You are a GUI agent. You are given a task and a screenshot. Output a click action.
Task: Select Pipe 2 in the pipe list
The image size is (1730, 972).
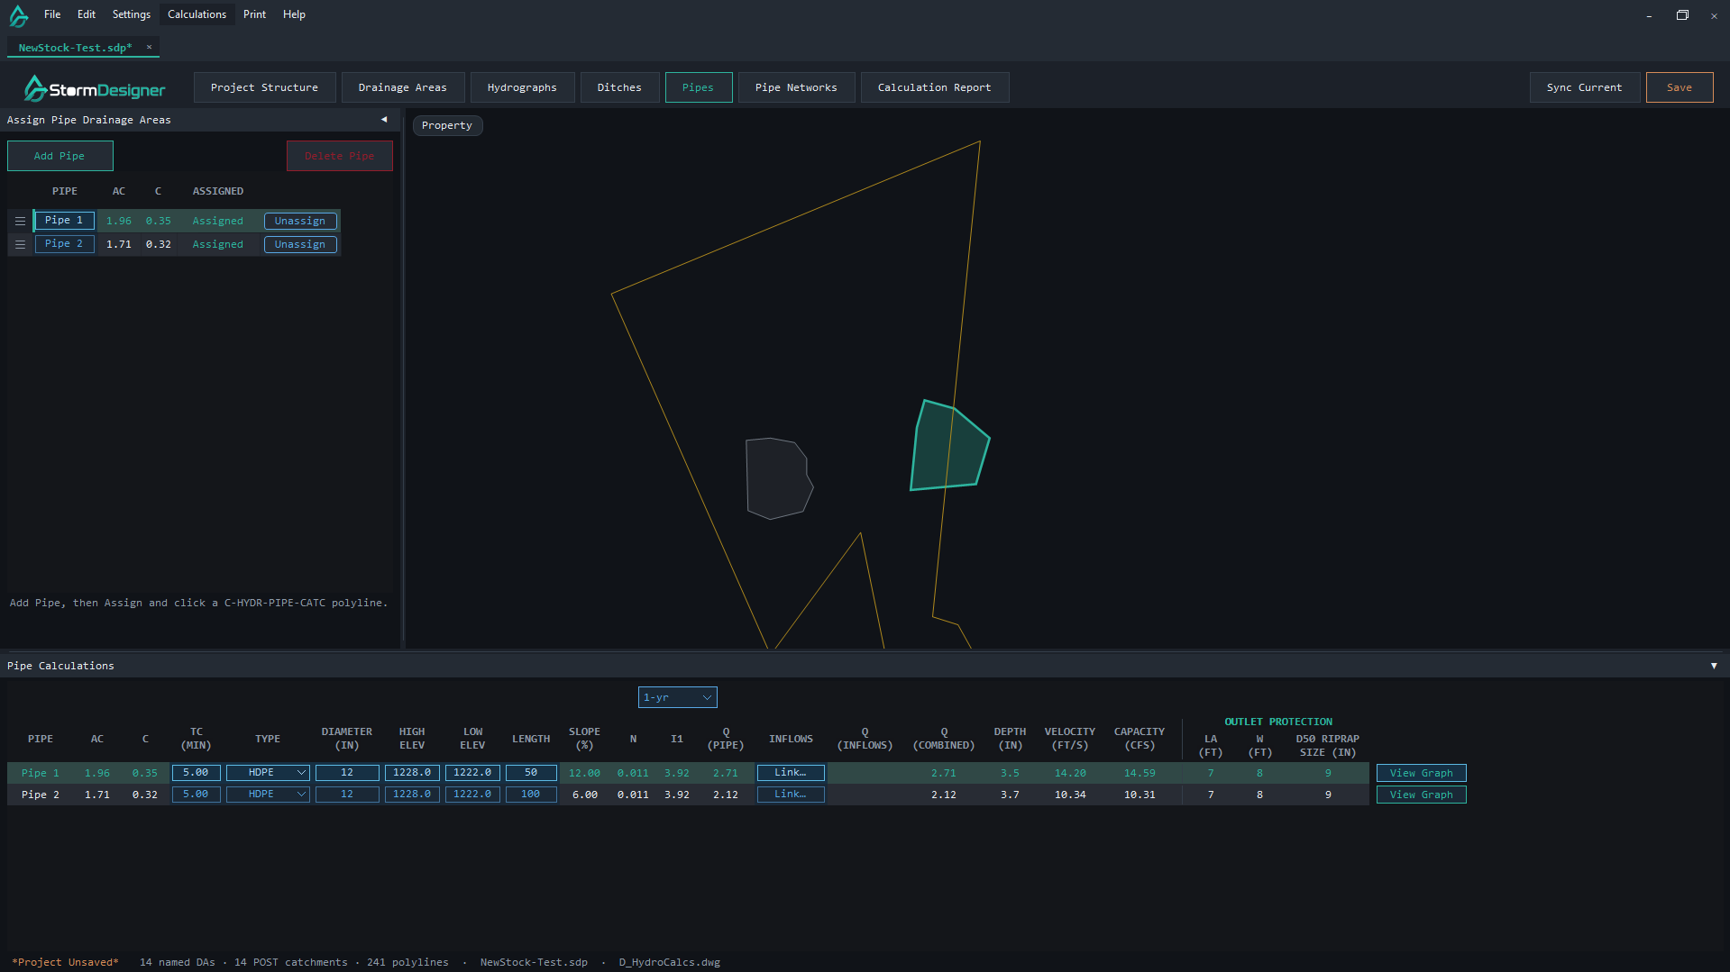pos(64,244)
